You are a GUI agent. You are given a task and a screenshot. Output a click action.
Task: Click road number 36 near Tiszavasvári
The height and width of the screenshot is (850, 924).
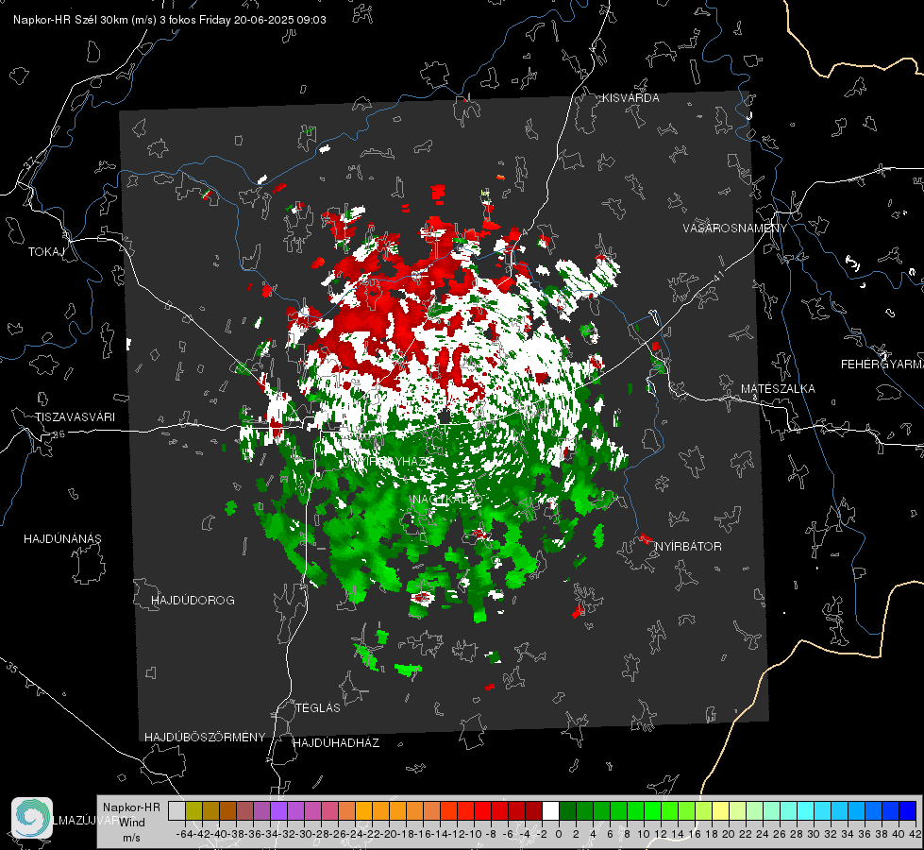[x=59, y=434]
